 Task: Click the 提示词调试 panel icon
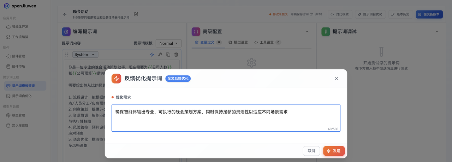(326, 31)
